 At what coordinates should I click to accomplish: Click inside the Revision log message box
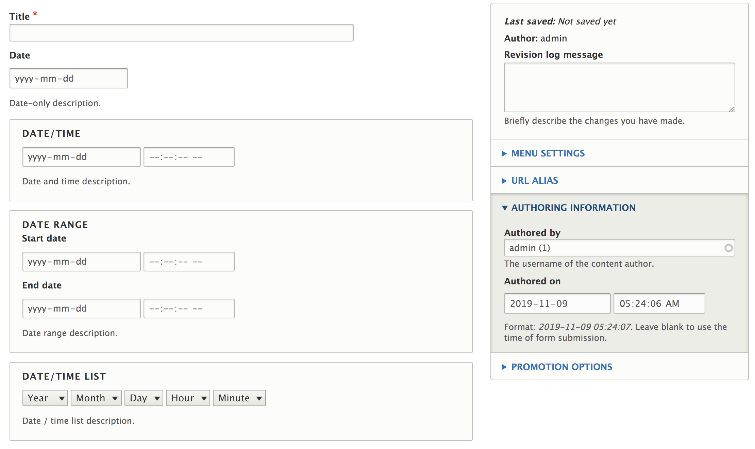pos(619,87)
